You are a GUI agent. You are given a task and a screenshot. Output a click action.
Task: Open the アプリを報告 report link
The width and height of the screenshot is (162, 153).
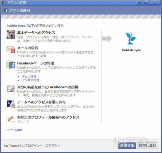pyautogui.click(x=15, y=130)
